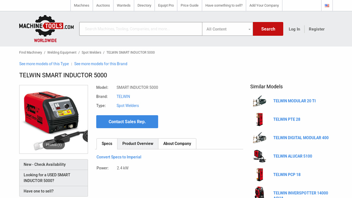Click Convert Specs to Imperial link
Screen dimensions: 352x198
click(119, 157)
